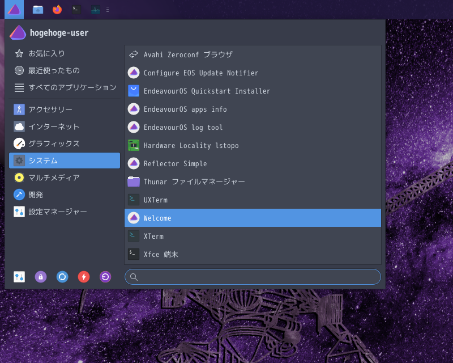
Task: Lock the screen with purple lock icon
Action: coord(41,277)
